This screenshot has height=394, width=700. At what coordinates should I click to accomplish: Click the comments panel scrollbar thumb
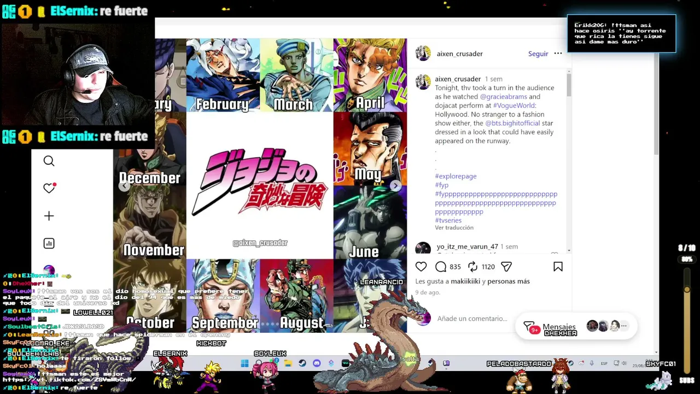click(569, 85)
